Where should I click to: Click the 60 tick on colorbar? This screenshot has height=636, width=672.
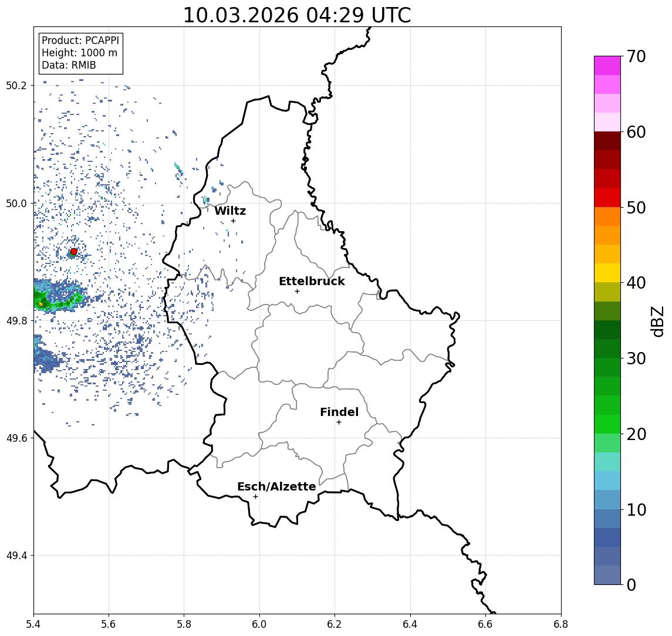pyautogui.click(x=636, y=132)
